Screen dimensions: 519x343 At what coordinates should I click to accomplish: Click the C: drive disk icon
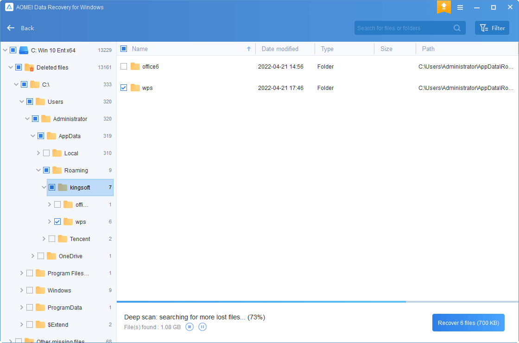24,51
